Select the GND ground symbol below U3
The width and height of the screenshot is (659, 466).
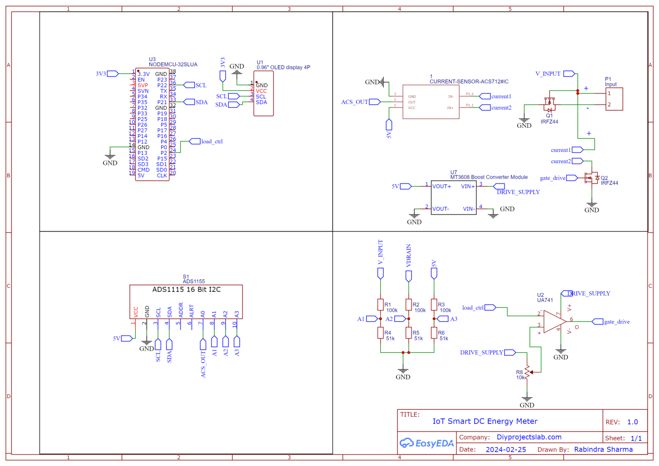[110, 157]
